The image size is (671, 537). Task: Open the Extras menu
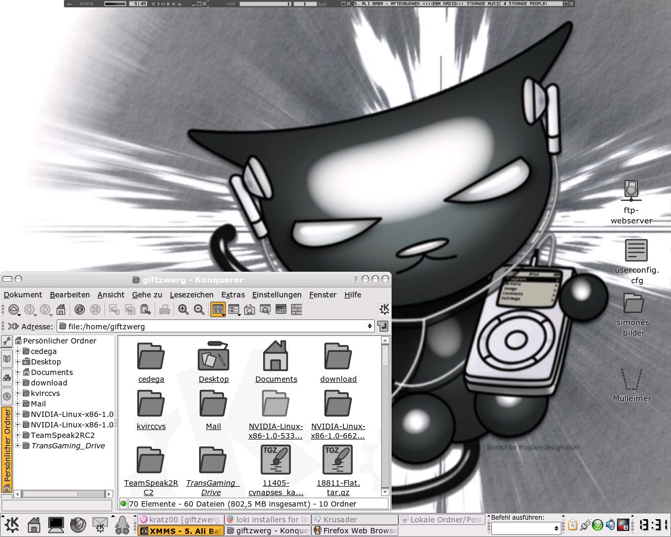tap(233, 295)
